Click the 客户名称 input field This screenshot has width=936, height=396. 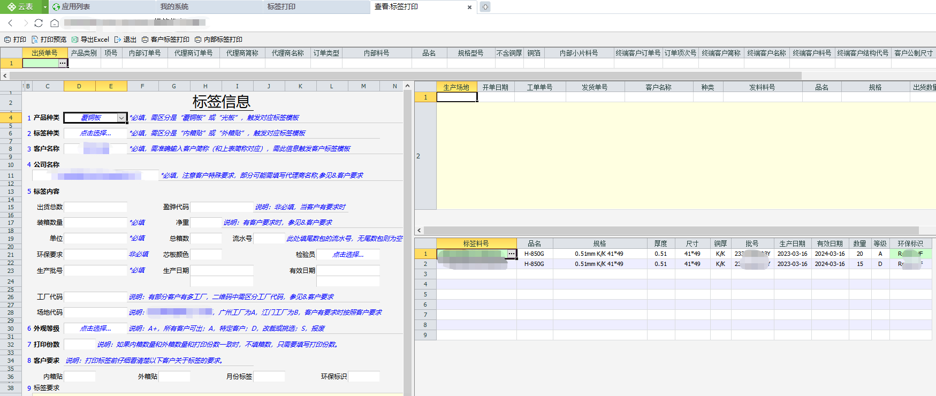(x=95, y=149)
